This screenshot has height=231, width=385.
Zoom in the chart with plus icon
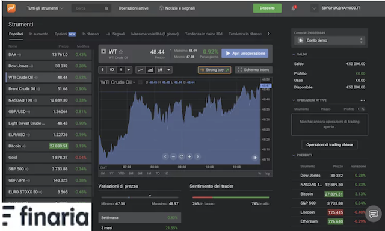[189, 156]
